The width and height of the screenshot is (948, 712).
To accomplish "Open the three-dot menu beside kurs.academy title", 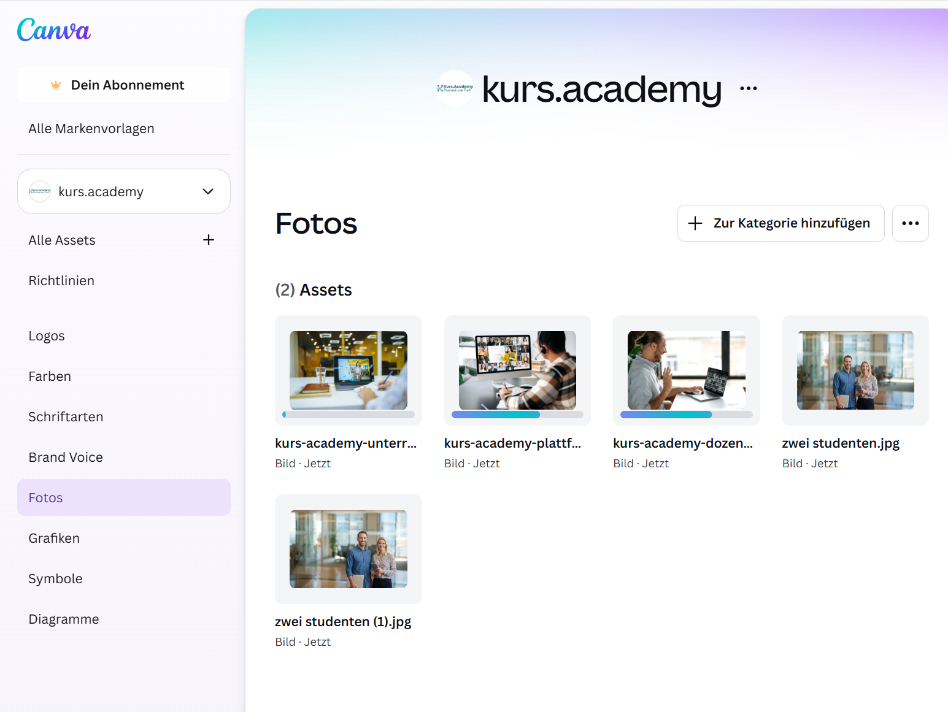I will 748,88.
